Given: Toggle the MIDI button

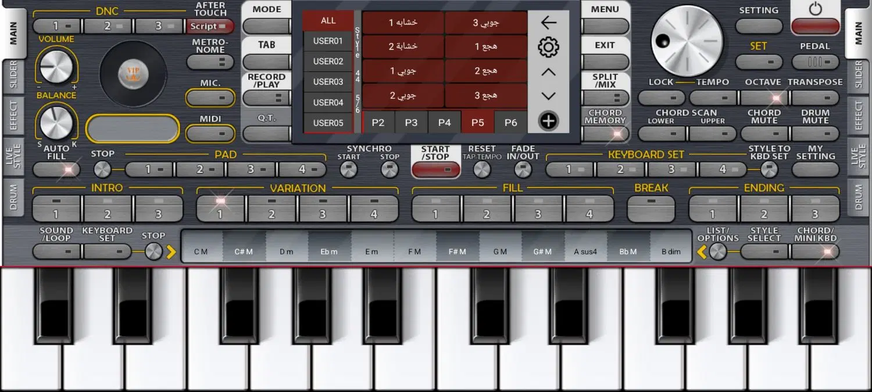Looking at the screenshot, I should 210,134.
